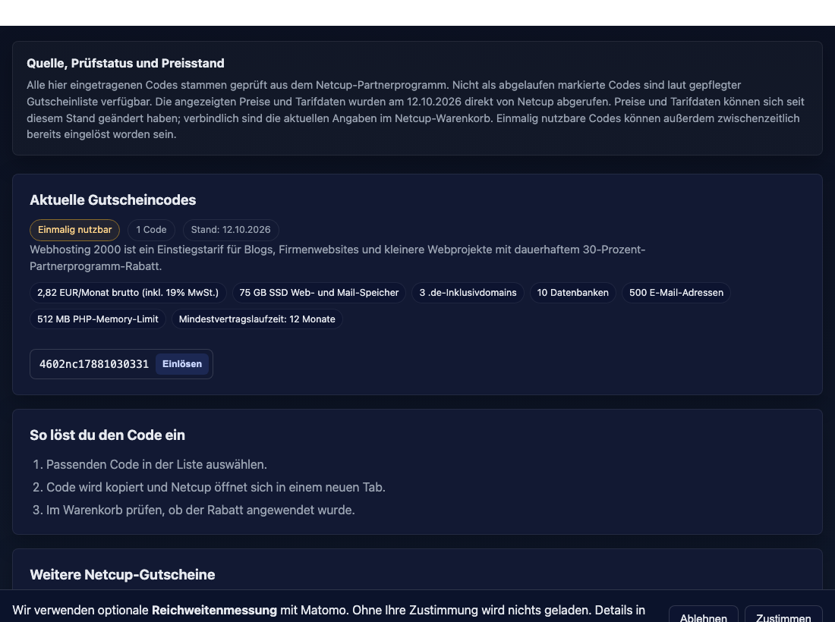The image size is (835, 622).
Task: Click the 'Weitere Netcup-Gutscheine' heading
Action: coord(122,575)
